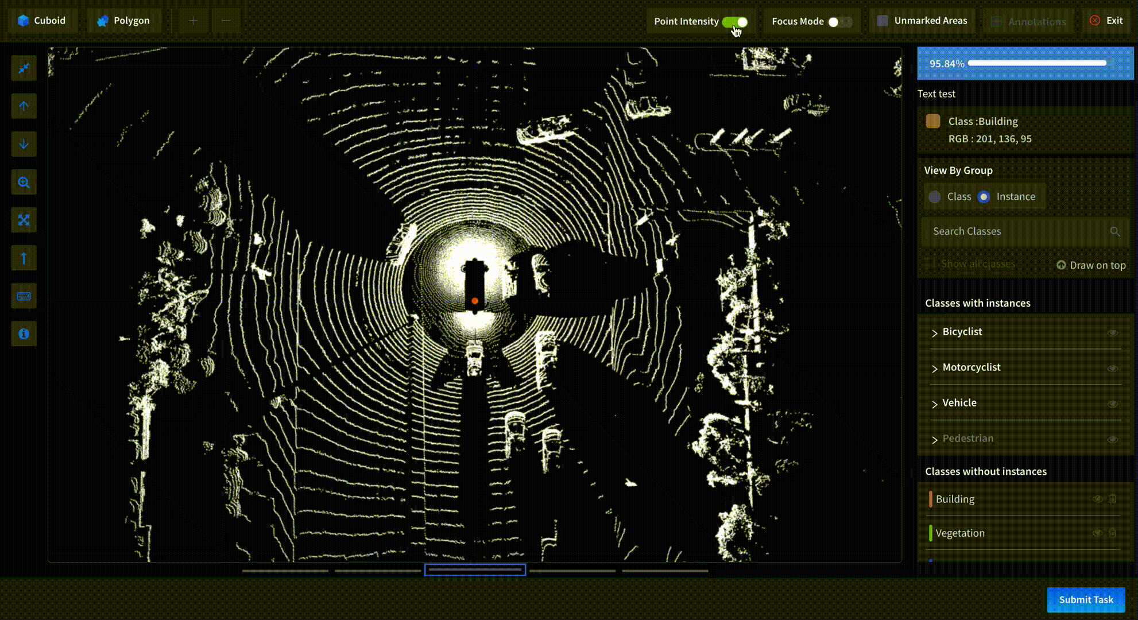This screenshot has height=620, width=1138.
Task: Expand the Pedestrian class
Action: pyautogui.click(x=935, y=440)
